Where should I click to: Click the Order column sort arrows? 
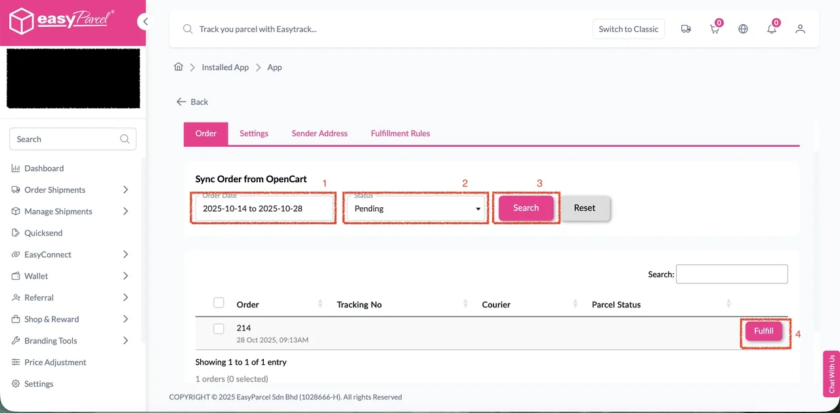click(x=320, y=304)
